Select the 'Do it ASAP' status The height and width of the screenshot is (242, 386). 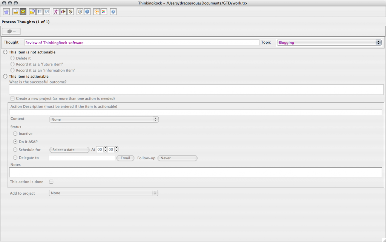15,142
